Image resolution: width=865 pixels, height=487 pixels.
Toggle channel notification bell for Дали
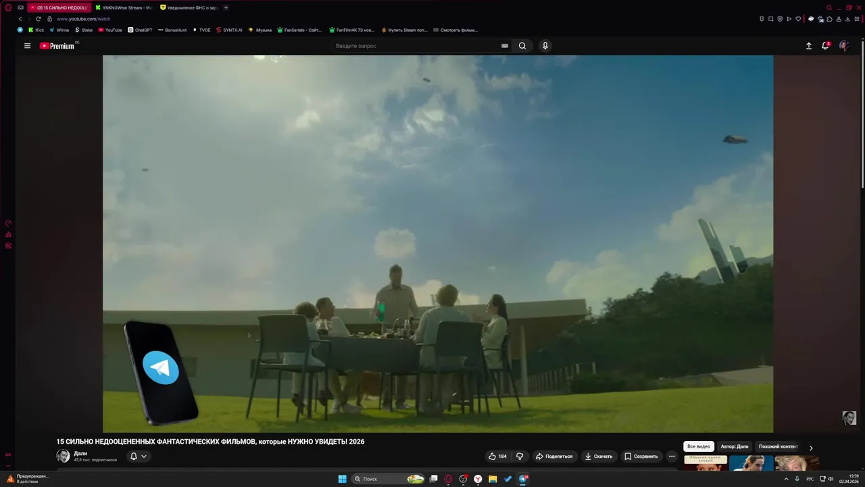(x=133, y=457)
